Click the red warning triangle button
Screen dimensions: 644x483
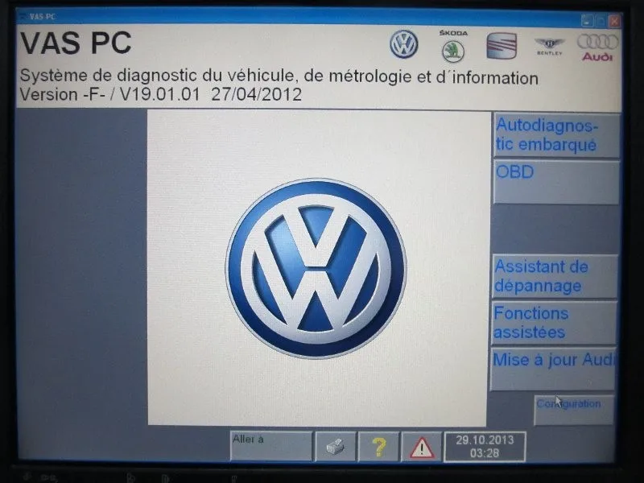421,447
